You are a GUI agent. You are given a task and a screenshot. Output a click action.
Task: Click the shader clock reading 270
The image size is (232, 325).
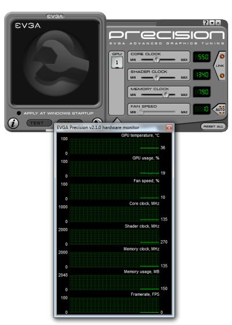164,242
